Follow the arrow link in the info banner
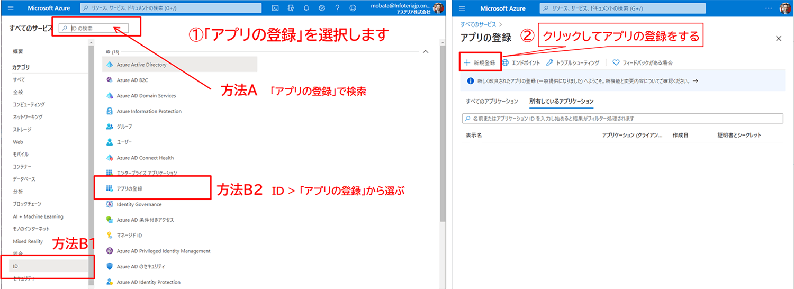Screen dimensions: 794x289 tap(695, 81)
